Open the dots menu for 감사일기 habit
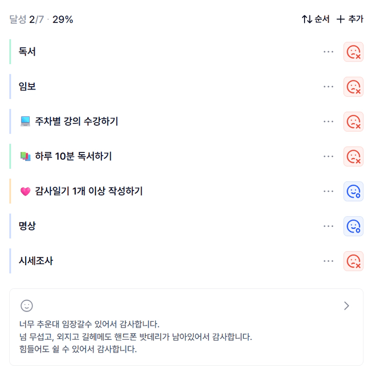Screen dimensions: 366x366 328,191
